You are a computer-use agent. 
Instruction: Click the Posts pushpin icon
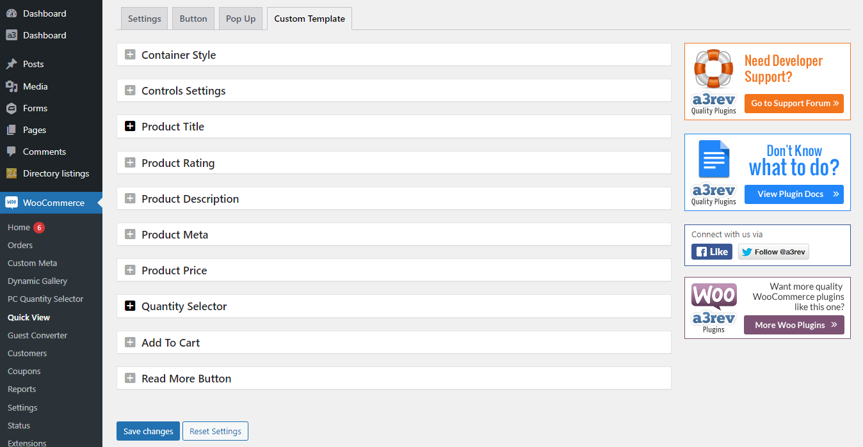point(12,64)
